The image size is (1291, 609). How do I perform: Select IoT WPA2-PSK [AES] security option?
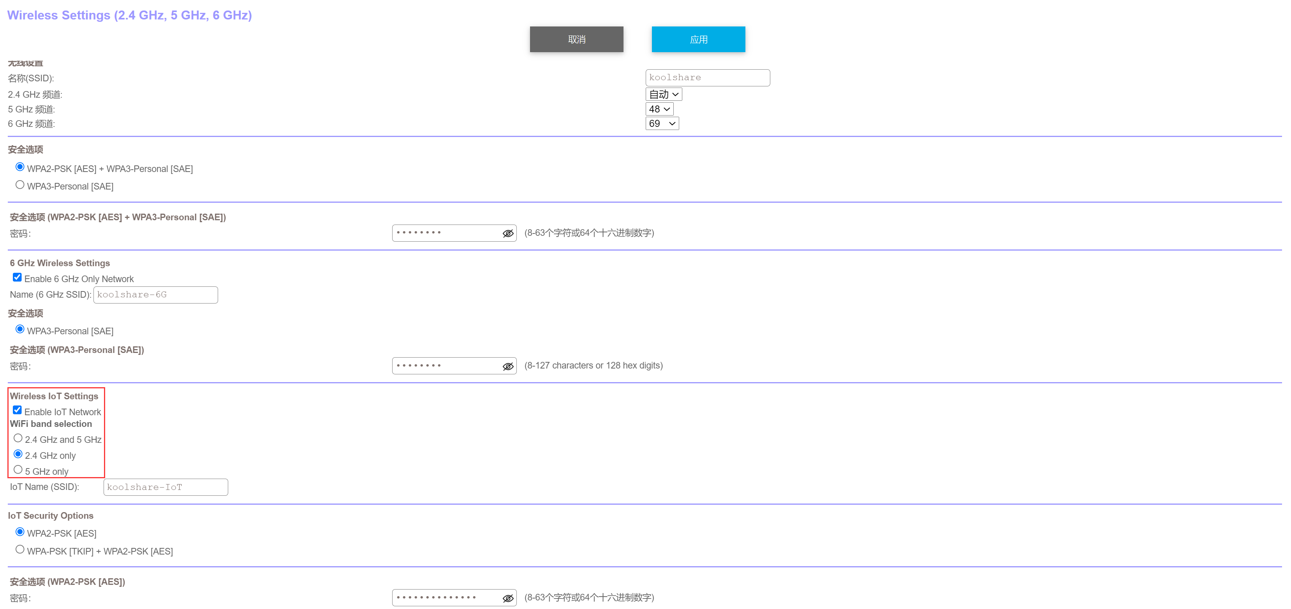20,532
